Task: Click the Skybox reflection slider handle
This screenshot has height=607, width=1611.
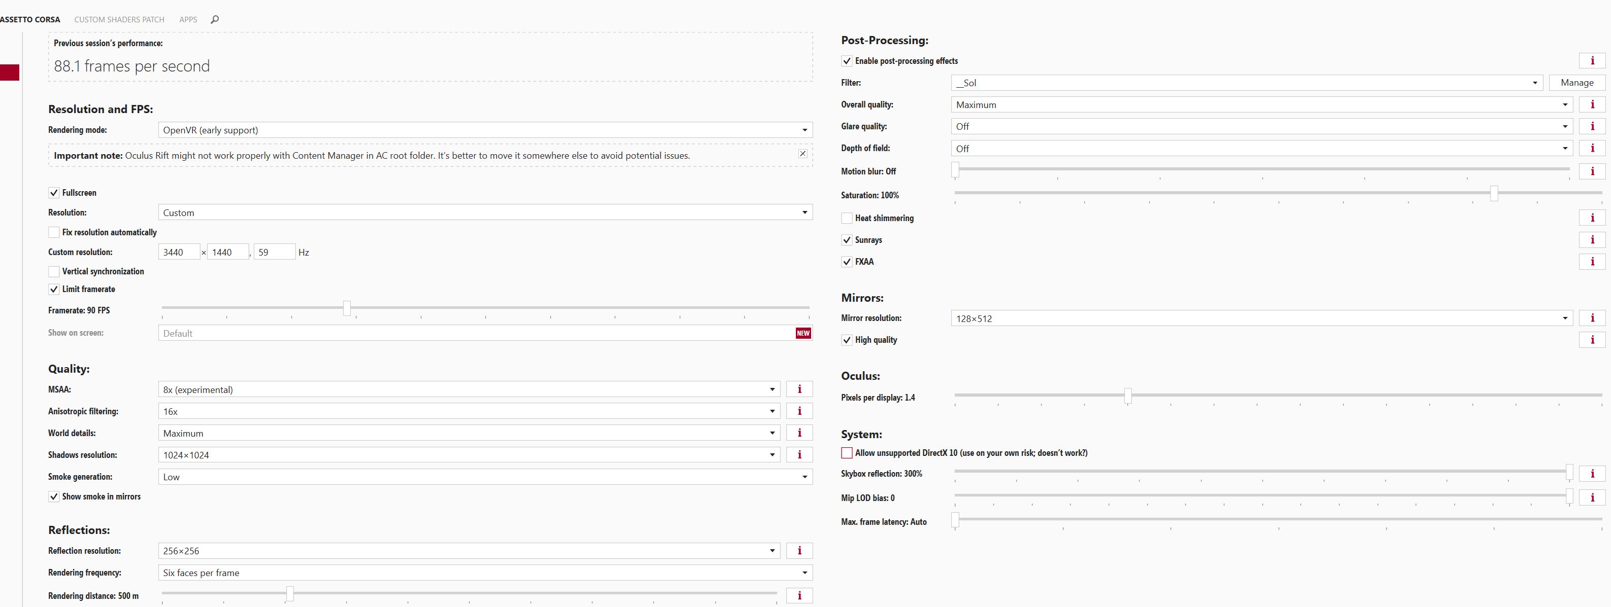Action: pos(1569,473)
